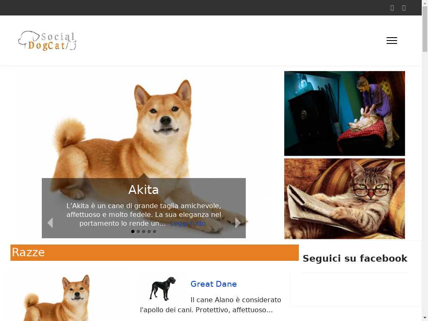The height and width of the screenshot is (321, 428).
Task: Open the Great Dane article link
Action: click(214, 284)
